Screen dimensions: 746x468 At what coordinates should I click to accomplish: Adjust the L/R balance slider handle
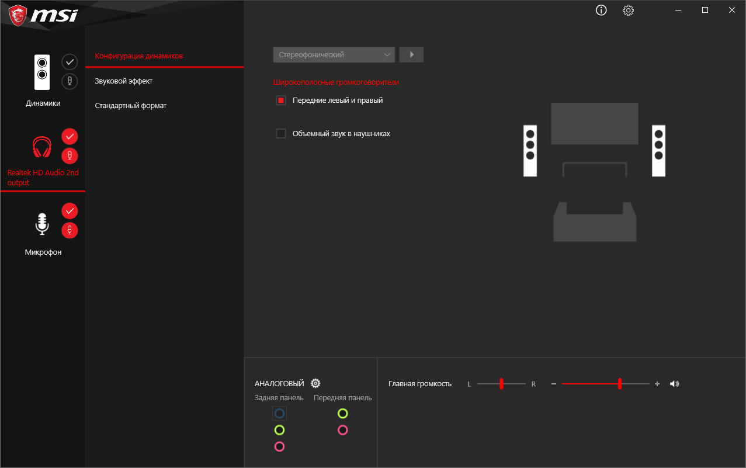501,384
